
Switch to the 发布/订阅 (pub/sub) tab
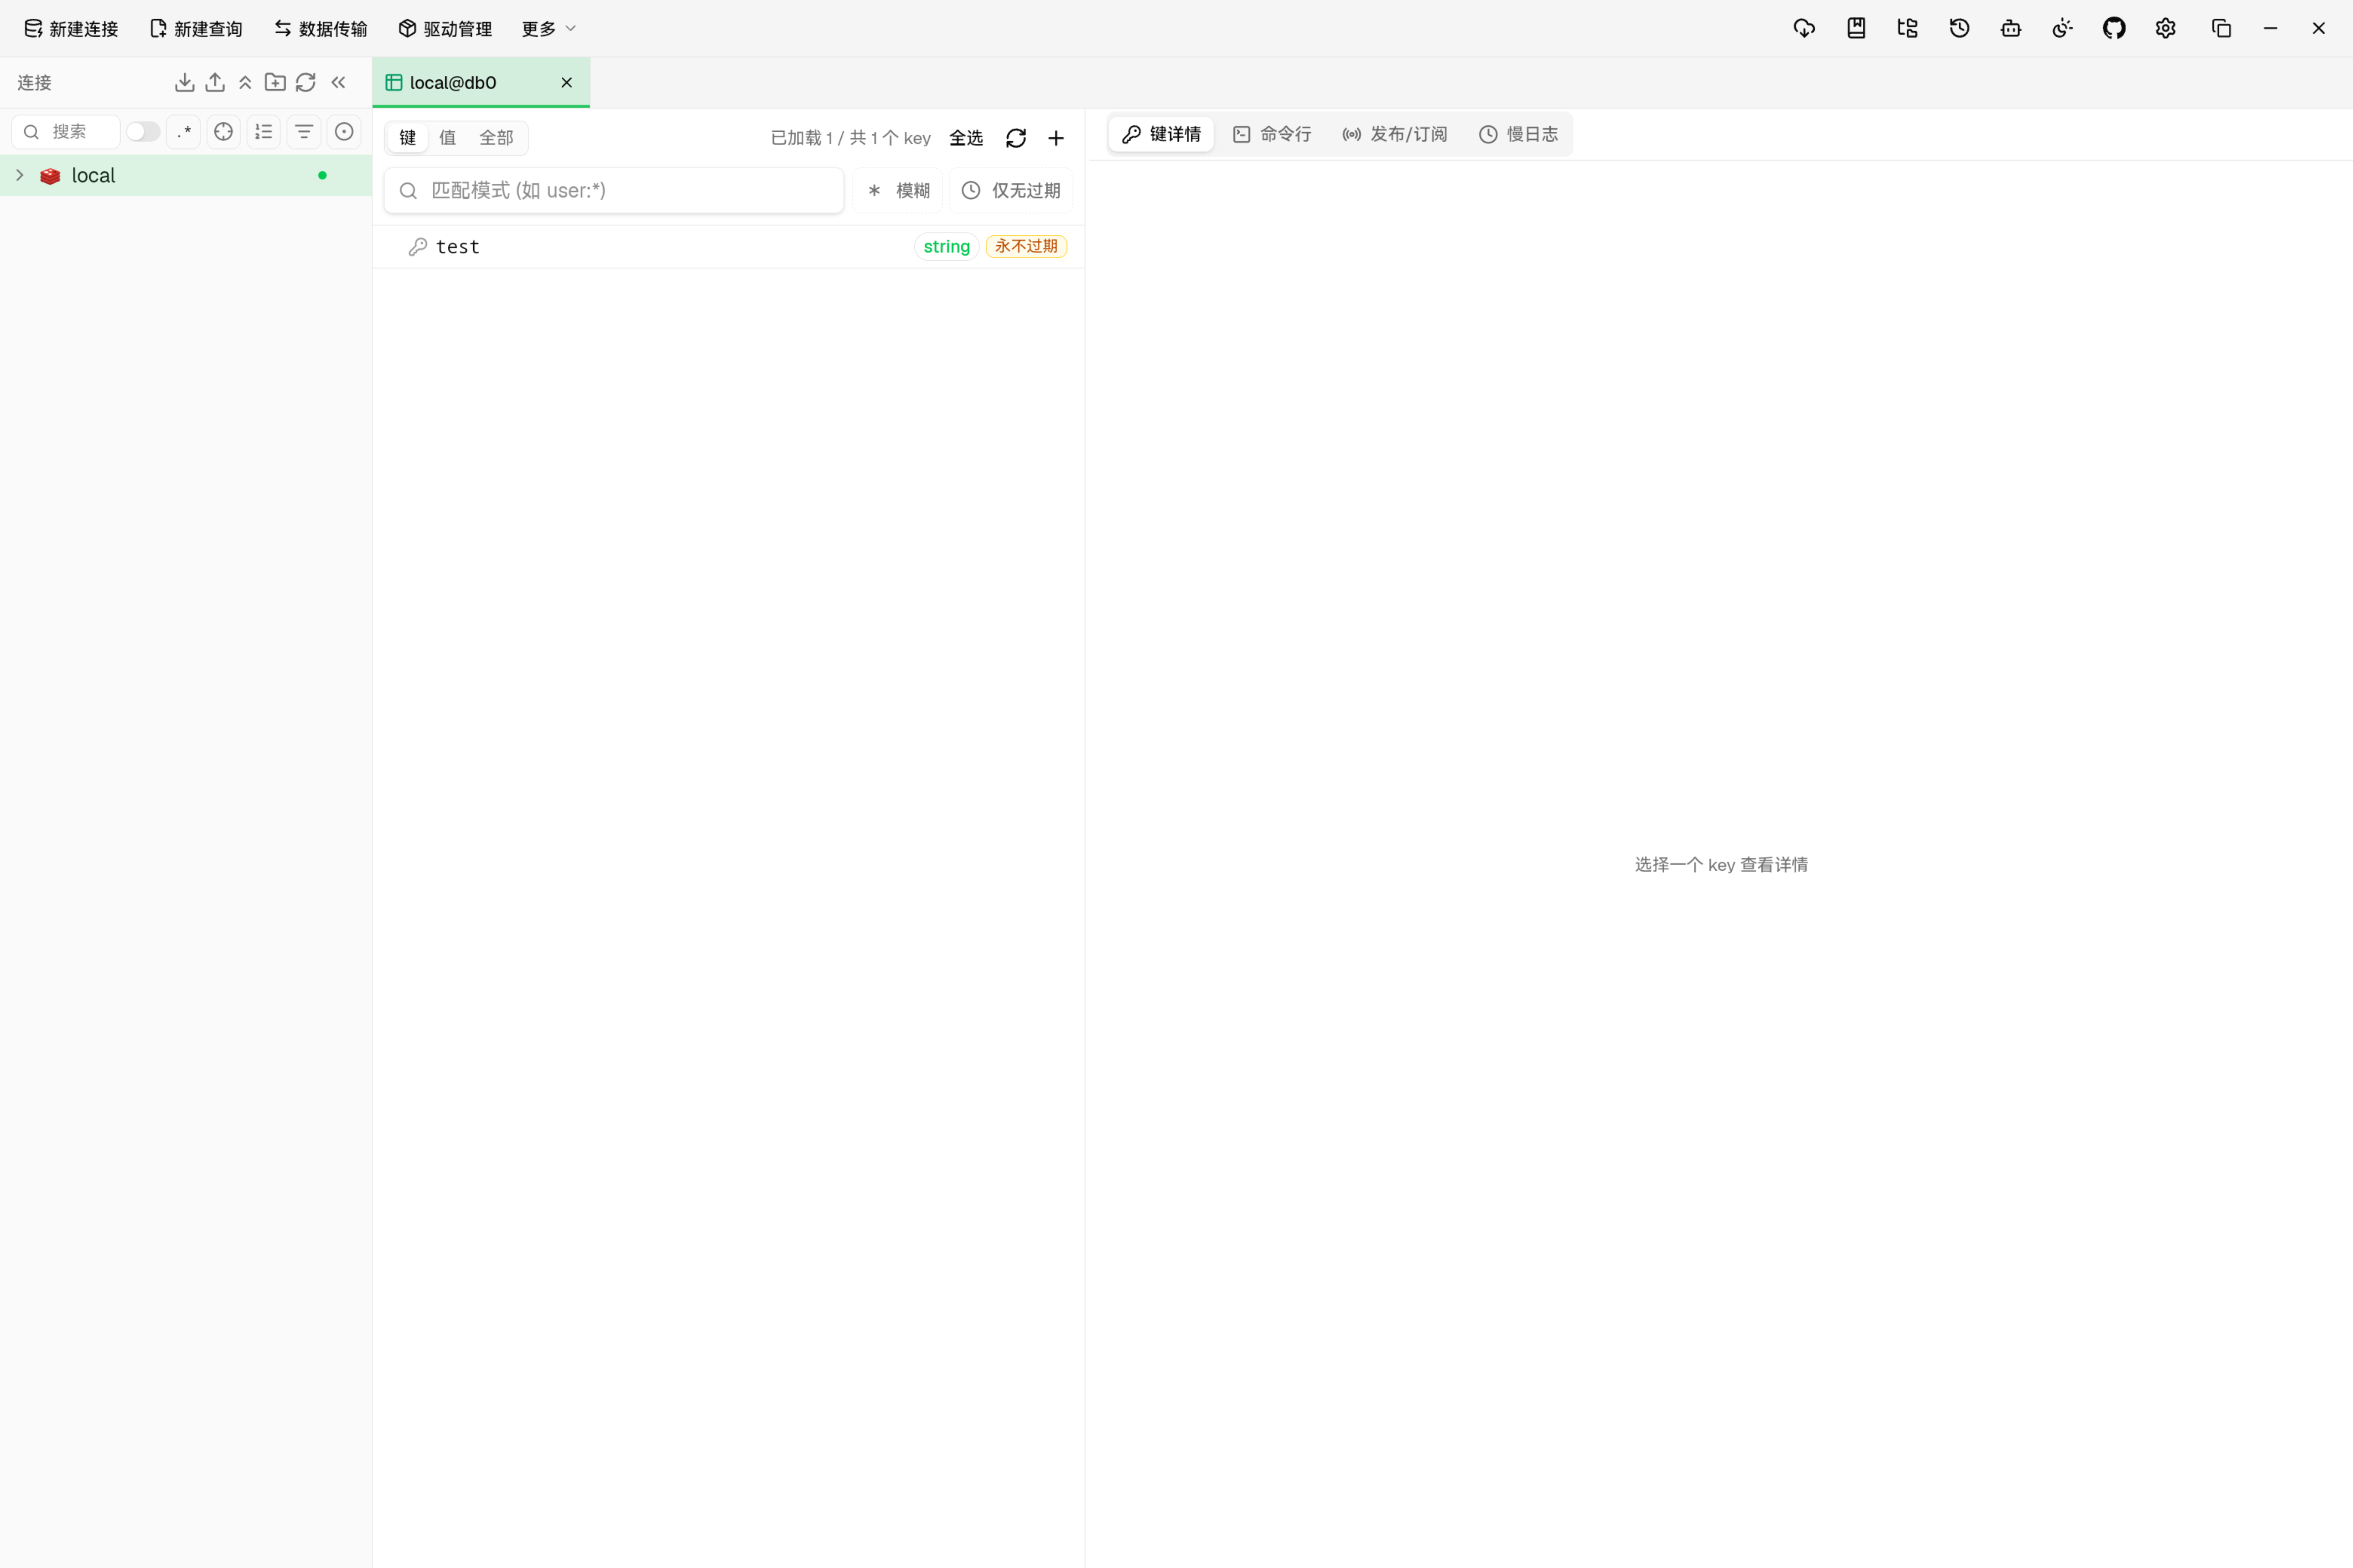[1395, 134]
